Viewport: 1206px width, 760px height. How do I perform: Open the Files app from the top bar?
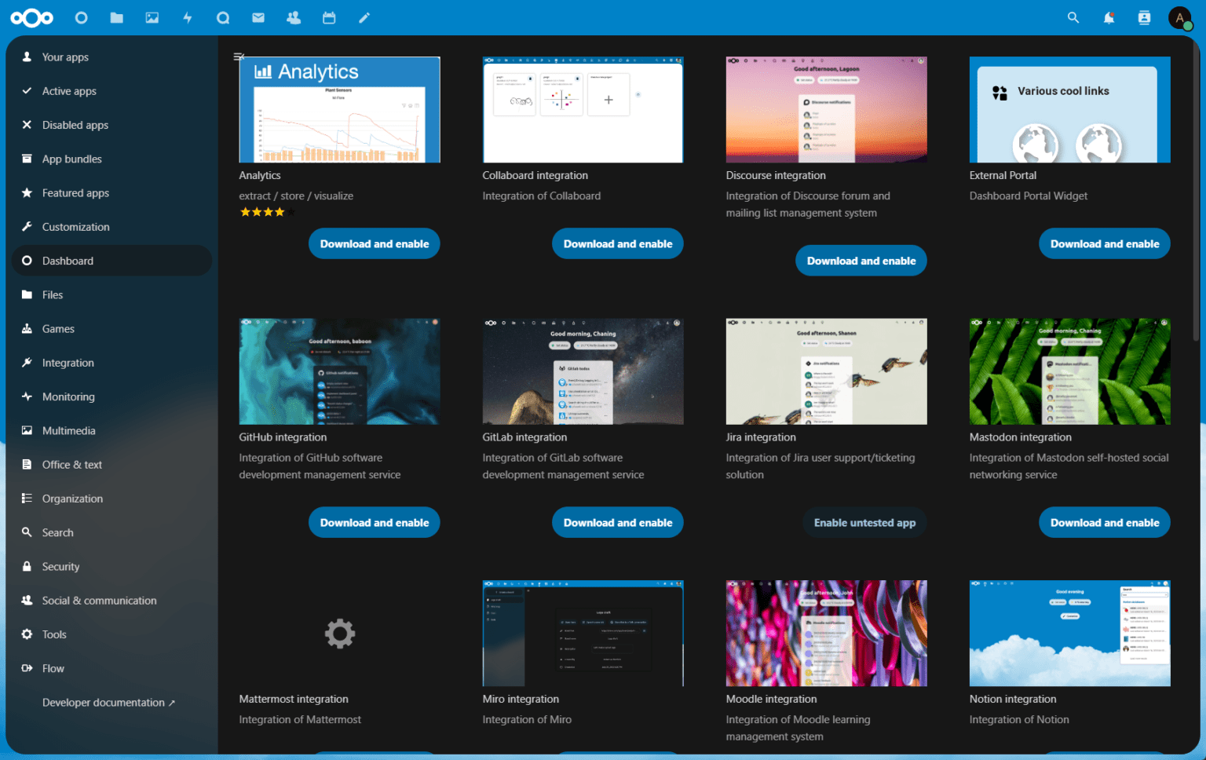pos(116,17)
